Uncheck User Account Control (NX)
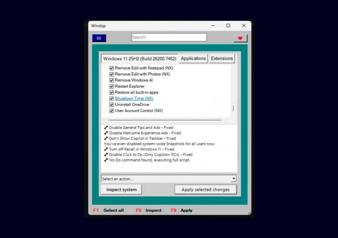The height and width of the screenshot is (238, 338). tap(112, 111)
